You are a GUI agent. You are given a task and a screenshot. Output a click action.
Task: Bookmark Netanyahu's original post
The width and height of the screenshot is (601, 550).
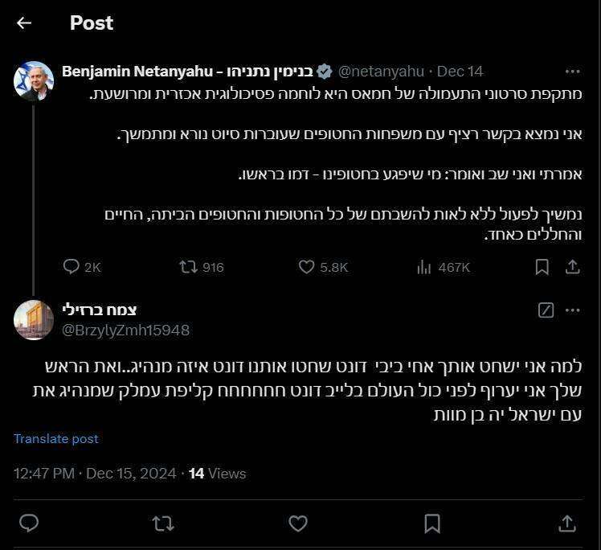pos(542,267)
